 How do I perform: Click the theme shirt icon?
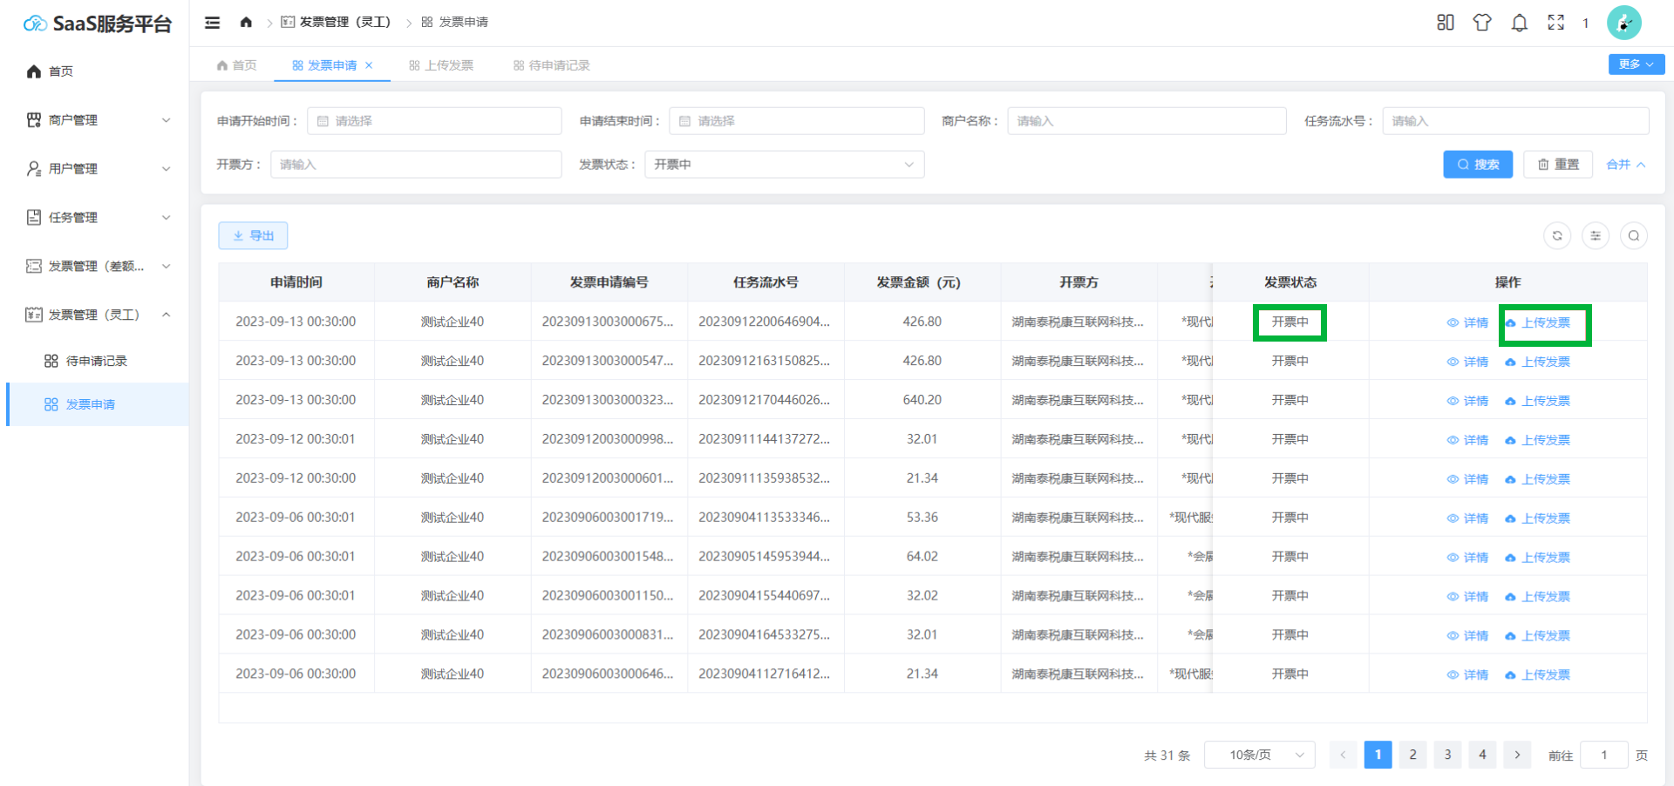1481,23
